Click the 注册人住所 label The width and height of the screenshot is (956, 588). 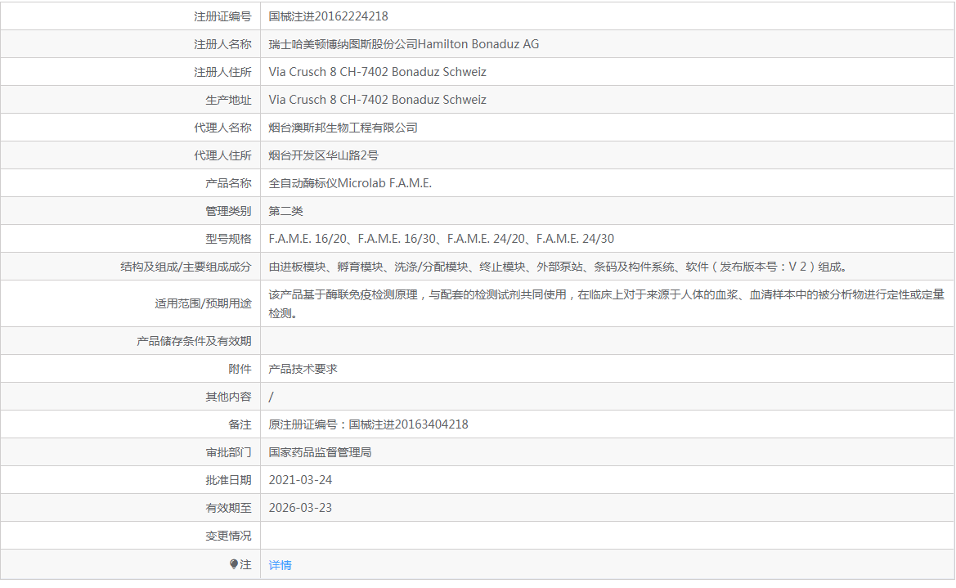222,73
